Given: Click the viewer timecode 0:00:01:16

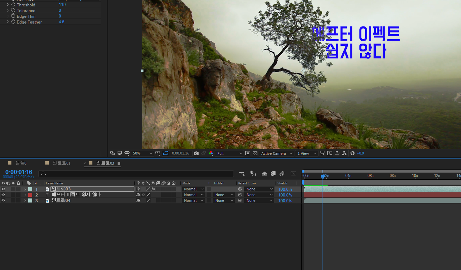Looking at the screenshot, I should 180,153.
